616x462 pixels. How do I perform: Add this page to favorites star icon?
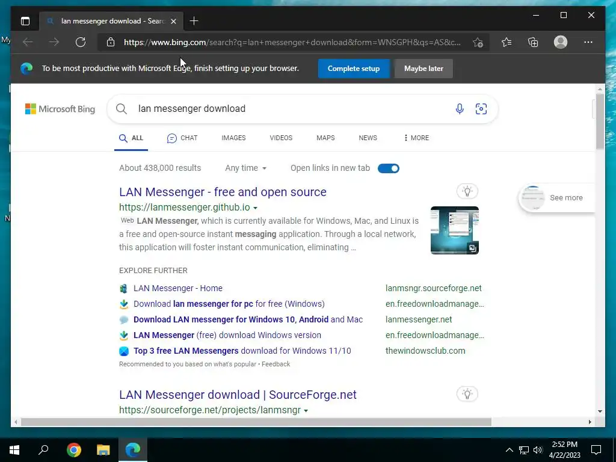pos(478,42)
